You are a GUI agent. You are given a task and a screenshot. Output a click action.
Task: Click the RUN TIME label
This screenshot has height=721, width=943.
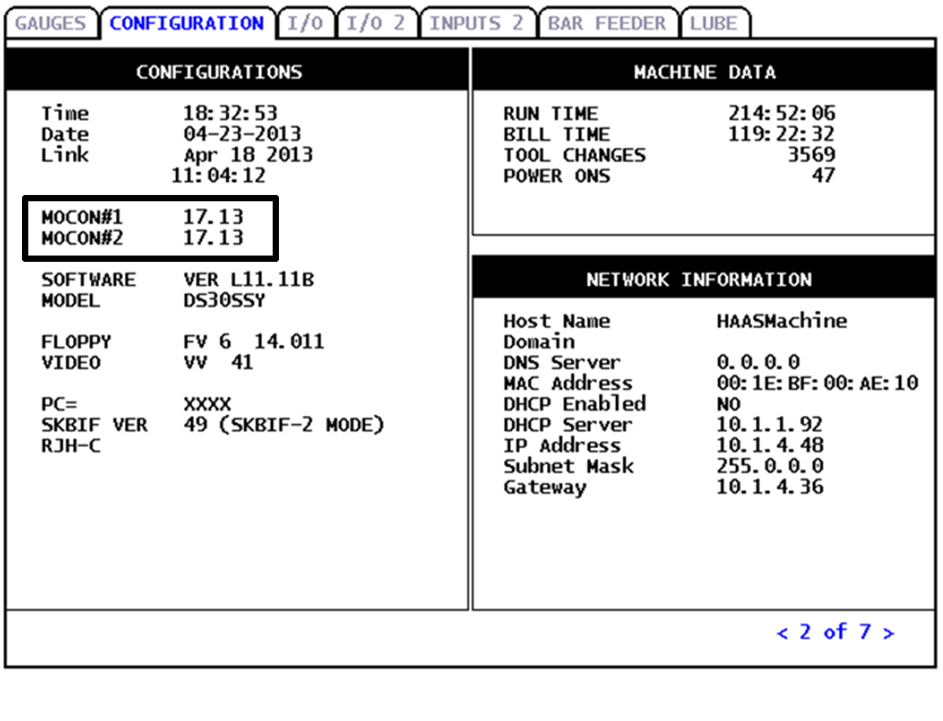(551, 114)
